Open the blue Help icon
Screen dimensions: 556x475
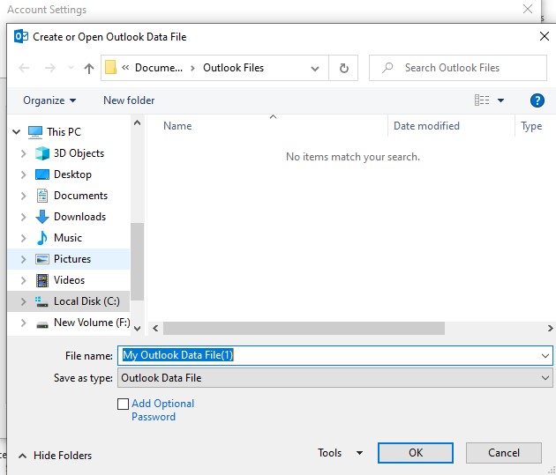pos(537,100)
